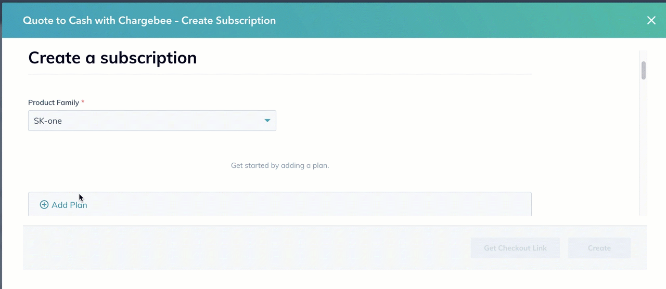Click blank area right of the Product Family dropdown
666x289 pixels.
[x=406, y=121]
